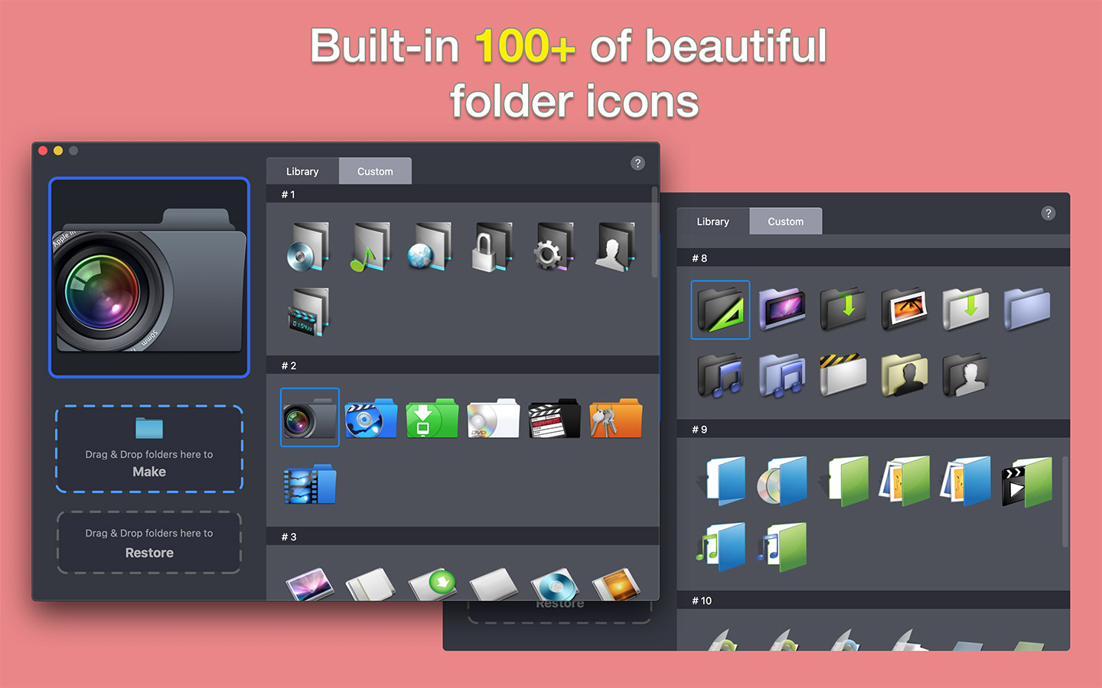Select the purple aurora screen folder in #8

(782, 310)
